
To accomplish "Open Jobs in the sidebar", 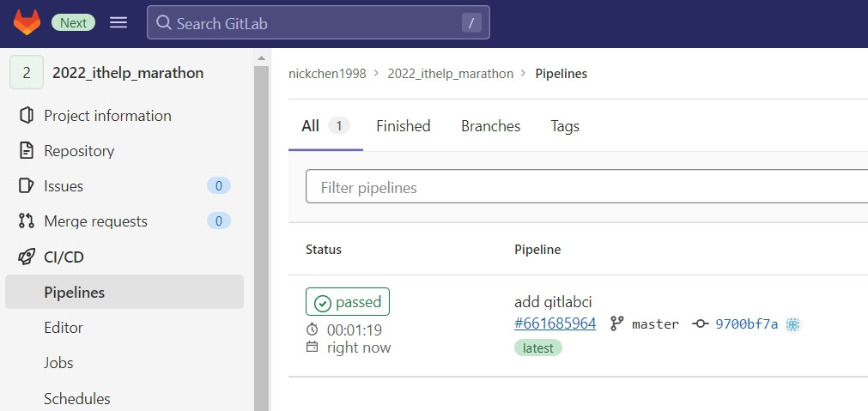I will click(58, 363).
